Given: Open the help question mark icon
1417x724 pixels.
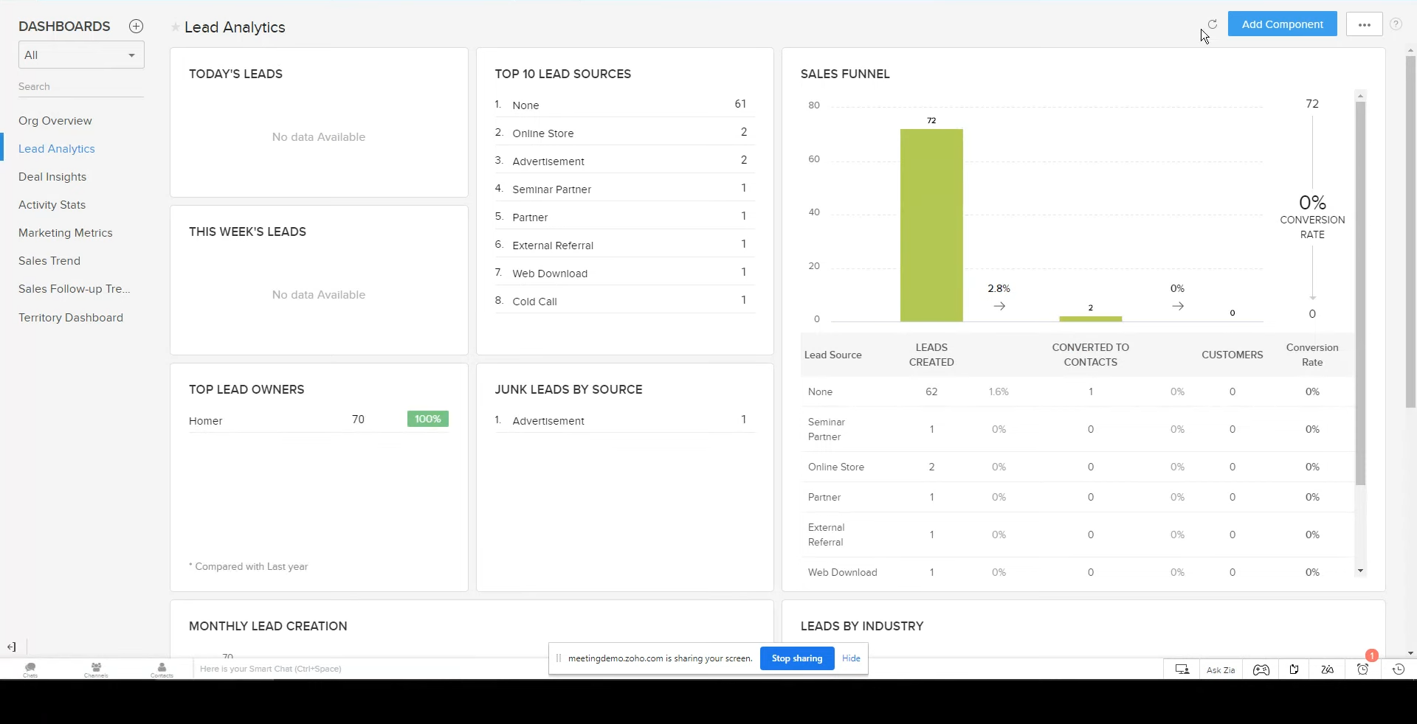Looking at the screenshot, I should [x=1396, y=24].
